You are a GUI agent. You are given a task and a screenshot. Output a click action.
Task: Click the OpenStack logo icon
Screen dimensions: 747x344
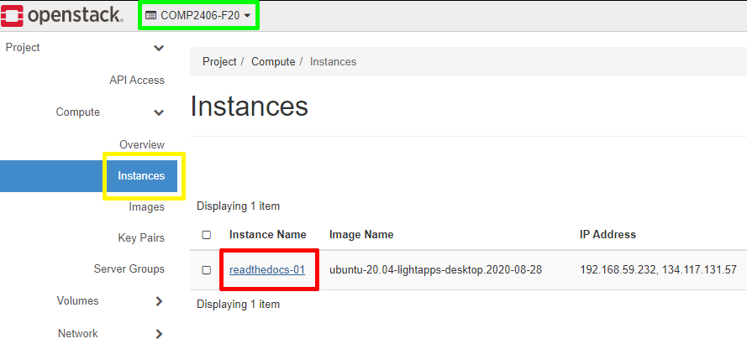(x=13, y=15)
